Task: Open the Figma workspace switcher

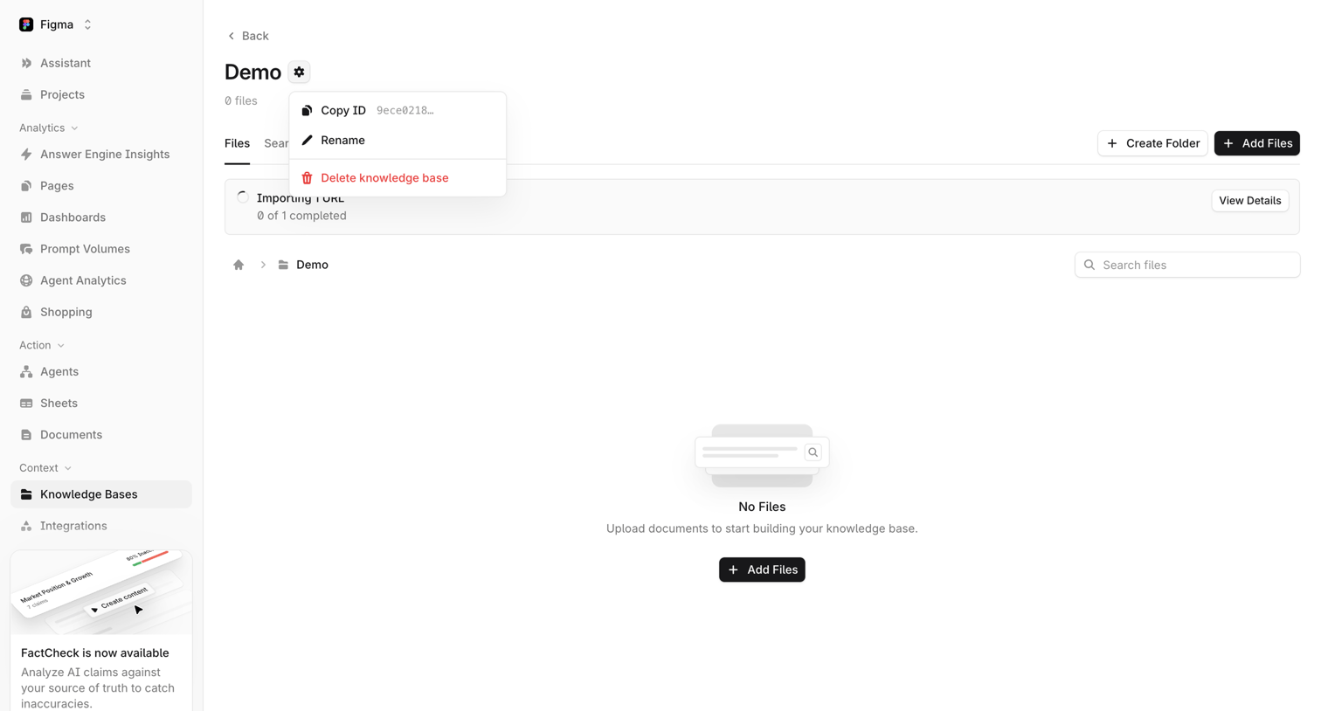Action: click(56, 24)
